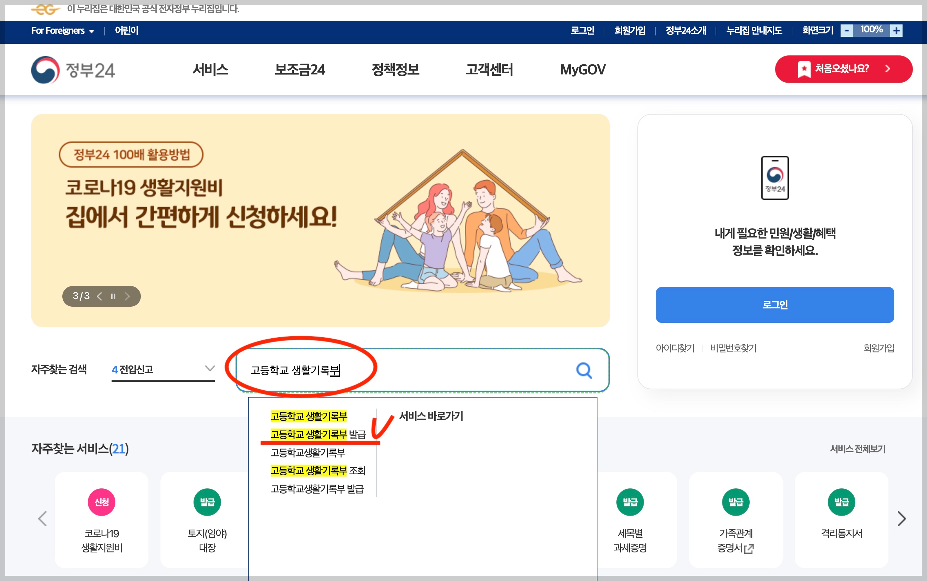927x581 pixels.
Task: Pause the banner slideshow
Action: pos(113,296)
